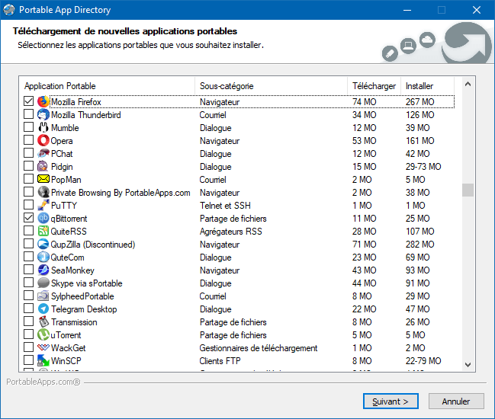Screen dimensions: 495x419
Task: Tick the uTorrent checkbox
Action: coord(29,334)
